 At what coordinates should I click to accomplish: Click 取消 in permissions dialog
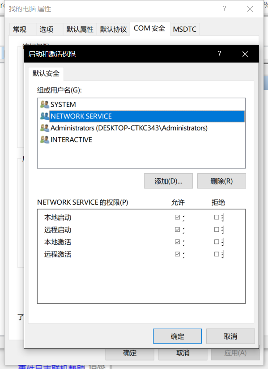point(230,336)
